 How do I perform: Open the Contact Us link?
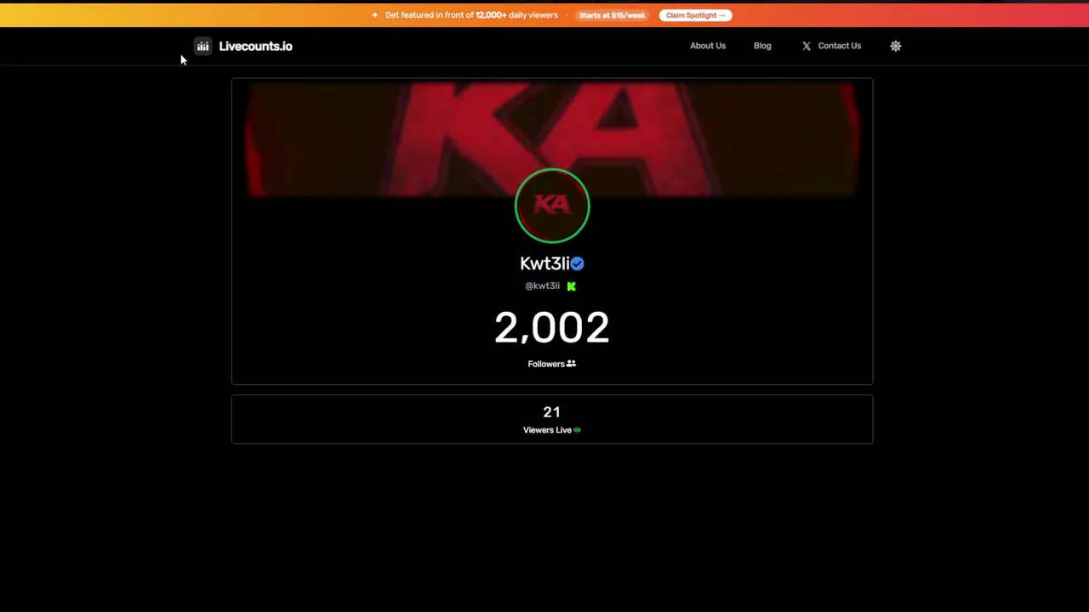[840, 46]
